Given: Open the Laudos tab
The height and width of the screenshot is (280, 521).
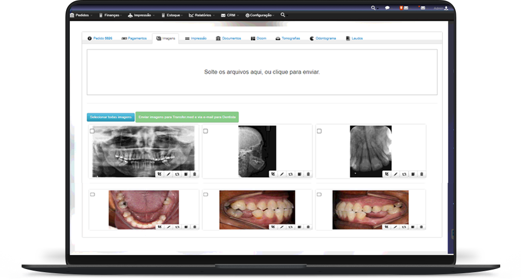Looking at the screenshot, I should pos(354,38).
